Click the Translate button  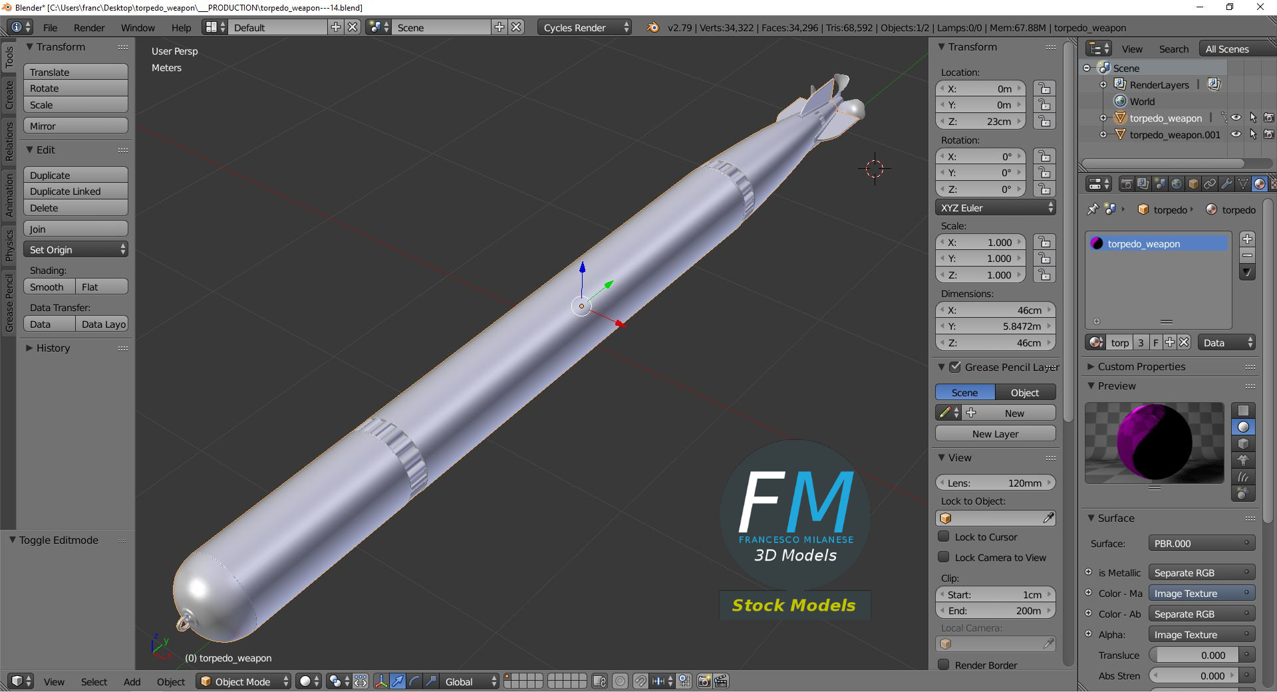(x=76, y=72)
